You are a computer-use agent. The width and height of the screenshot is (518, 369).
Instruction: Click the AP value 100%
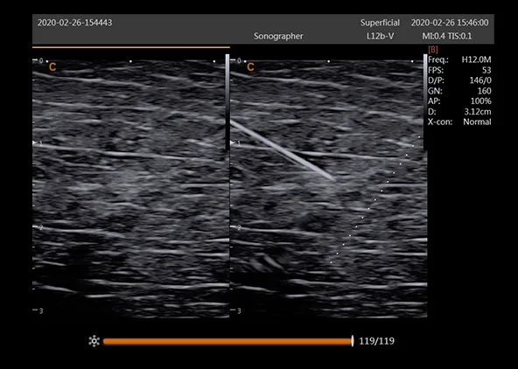click(x=481, y=101)
